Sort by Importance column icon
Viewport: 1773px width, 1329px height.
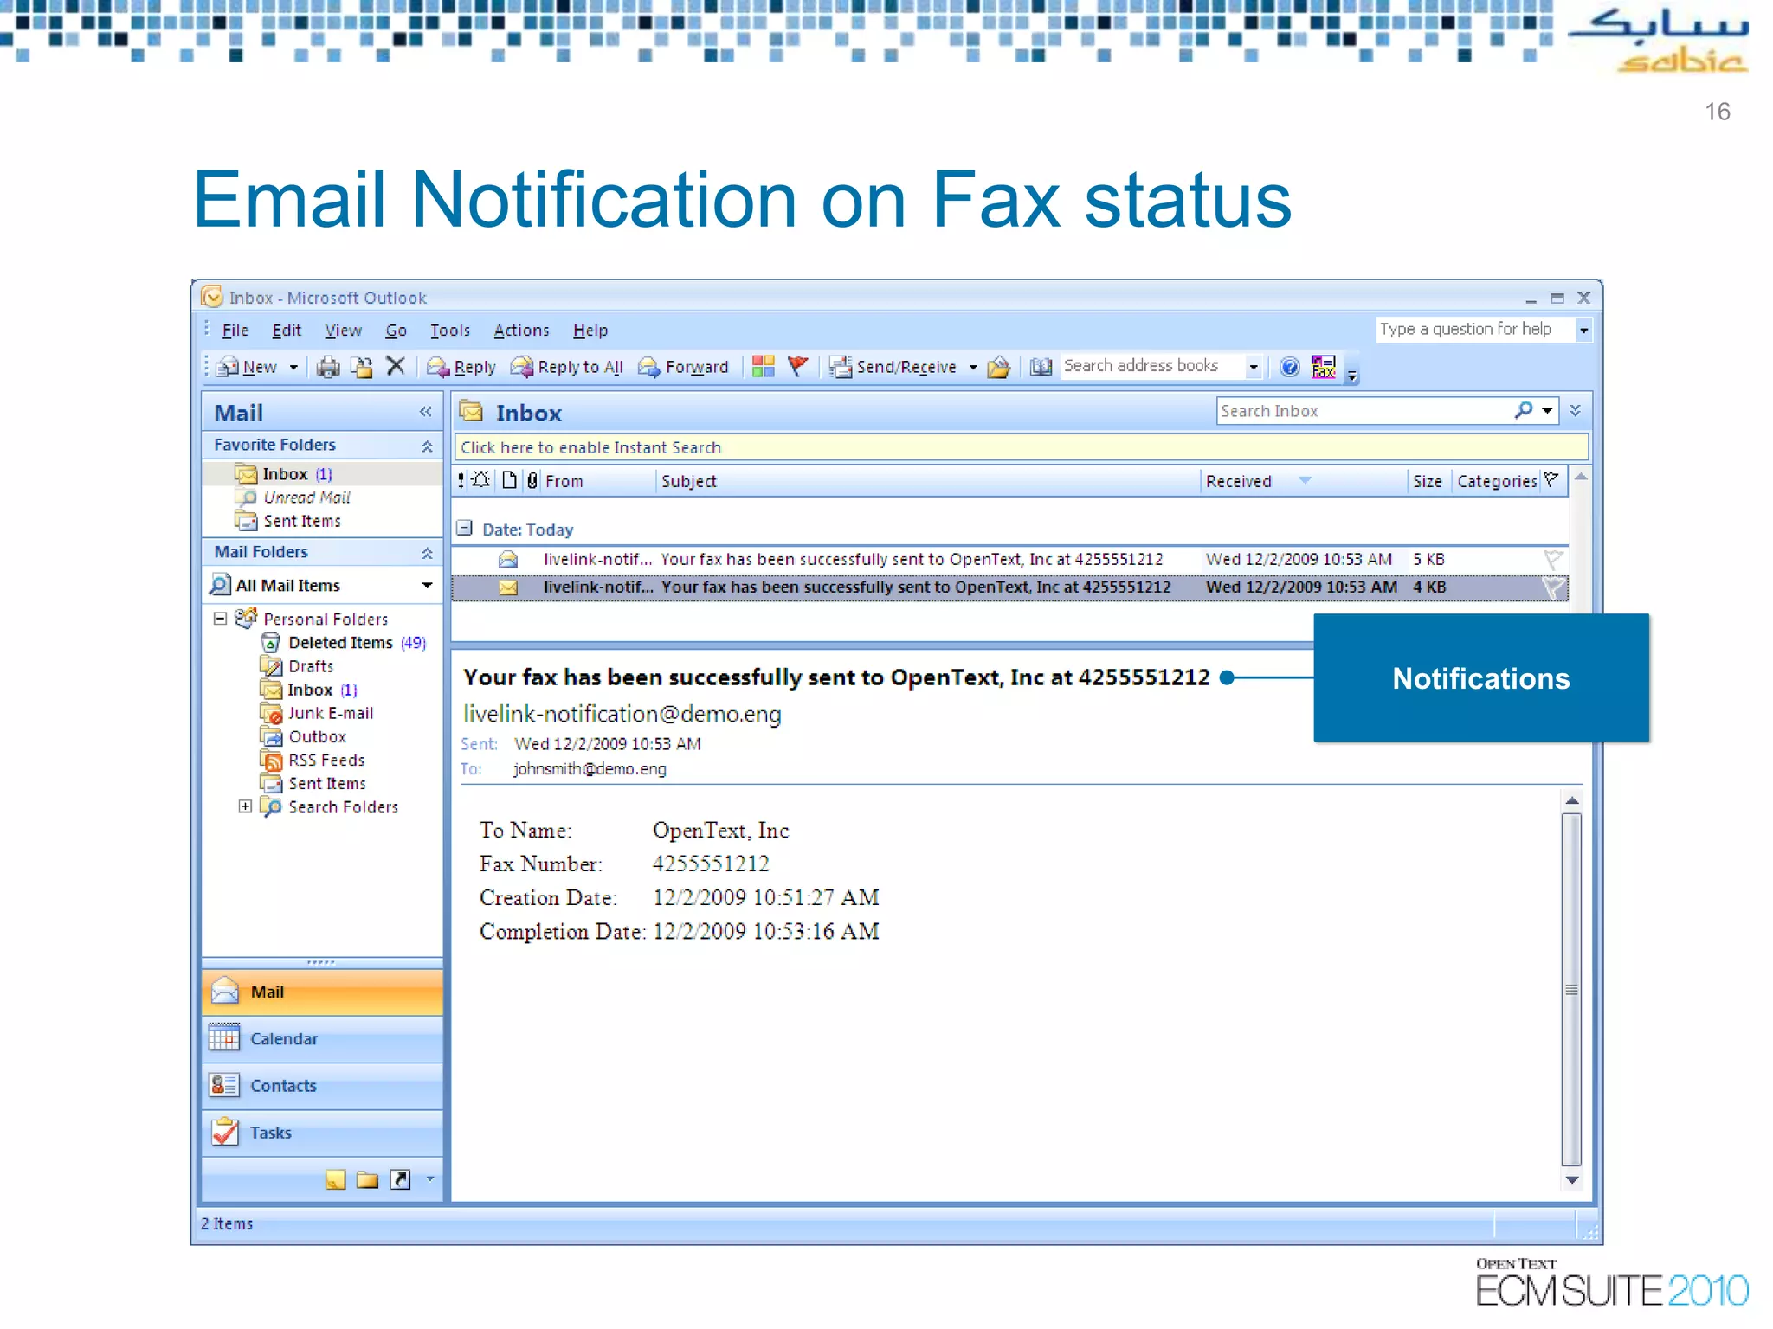[461, 481]
